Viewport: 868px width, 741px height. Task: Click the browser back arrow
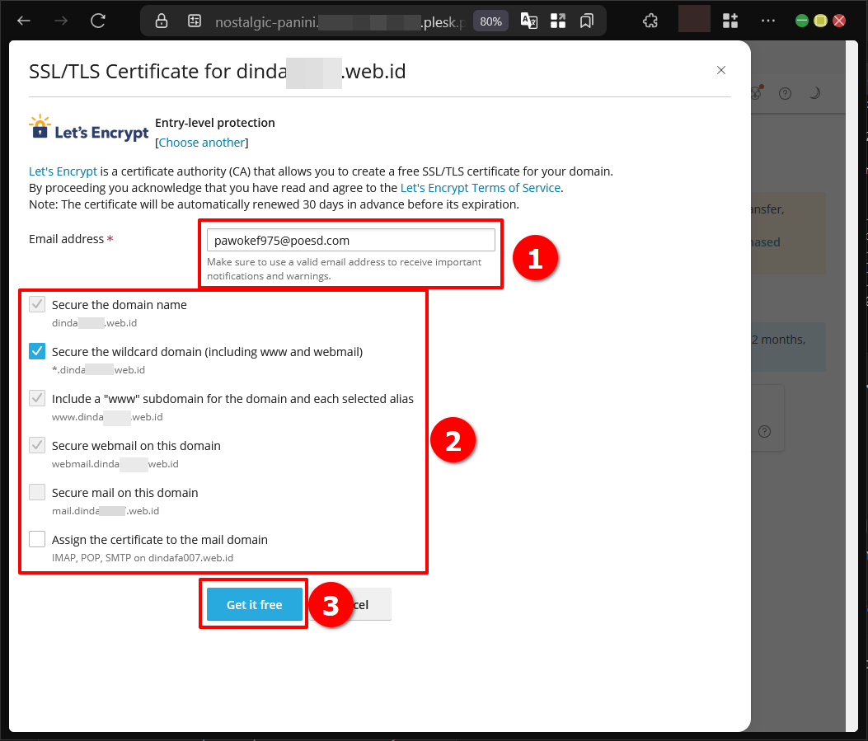click(x=24, y=21)
